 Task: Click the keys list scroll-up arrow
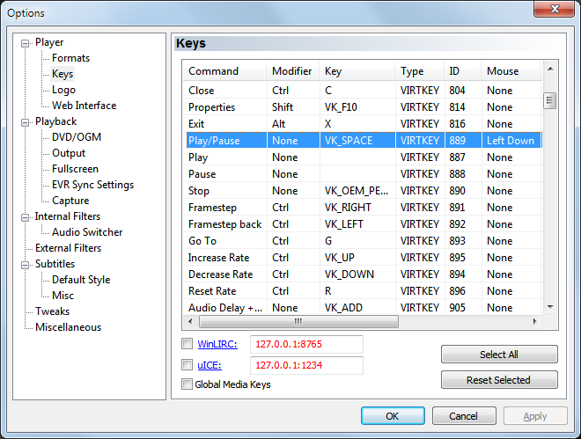pos(550,69)
